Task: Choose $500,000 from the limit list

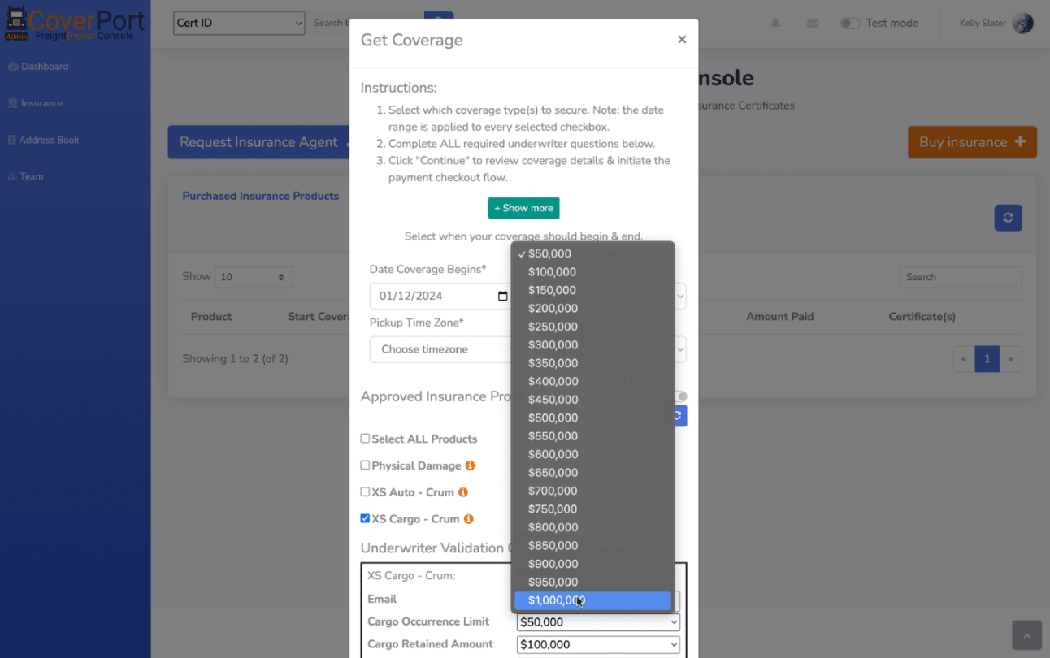Action: click(x=553, y=418)
